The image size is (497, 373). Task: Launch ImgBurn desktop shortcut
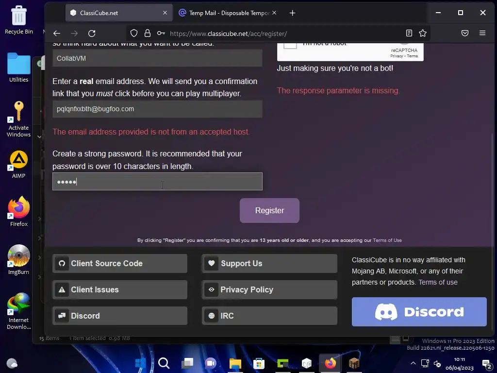click(x=19, y=259)
